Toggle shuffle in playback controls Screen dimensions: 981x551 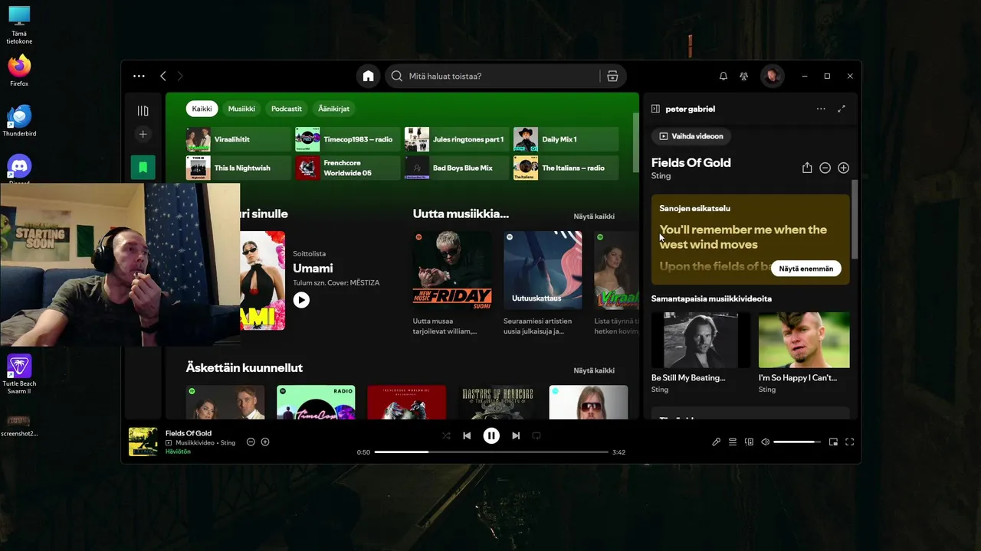click(446, 435)
